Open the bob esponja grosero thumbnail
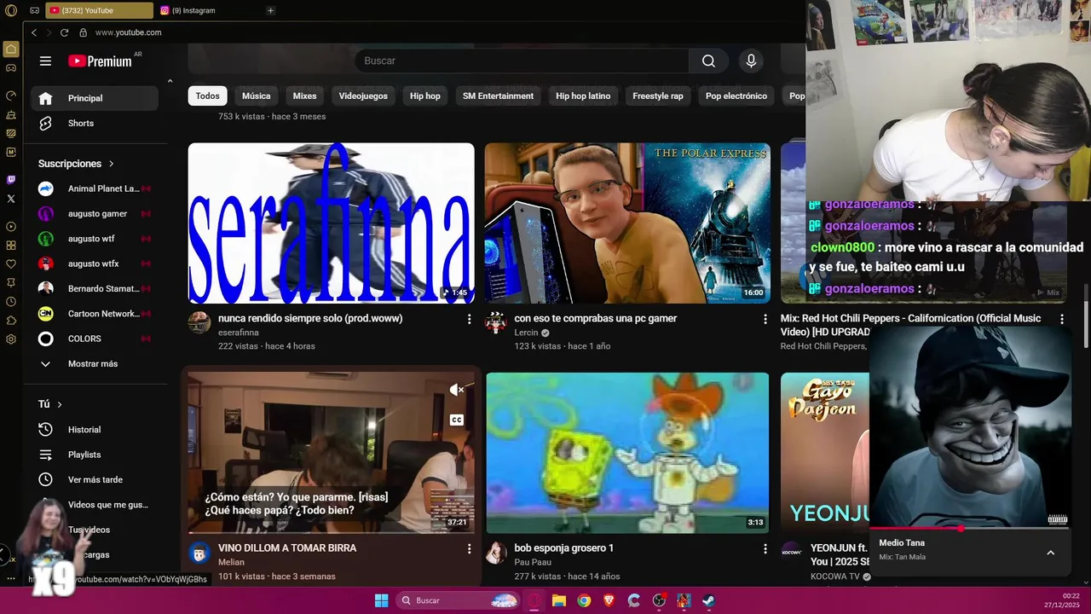This screenshot has width=1091, height=614. coord(627,453)
